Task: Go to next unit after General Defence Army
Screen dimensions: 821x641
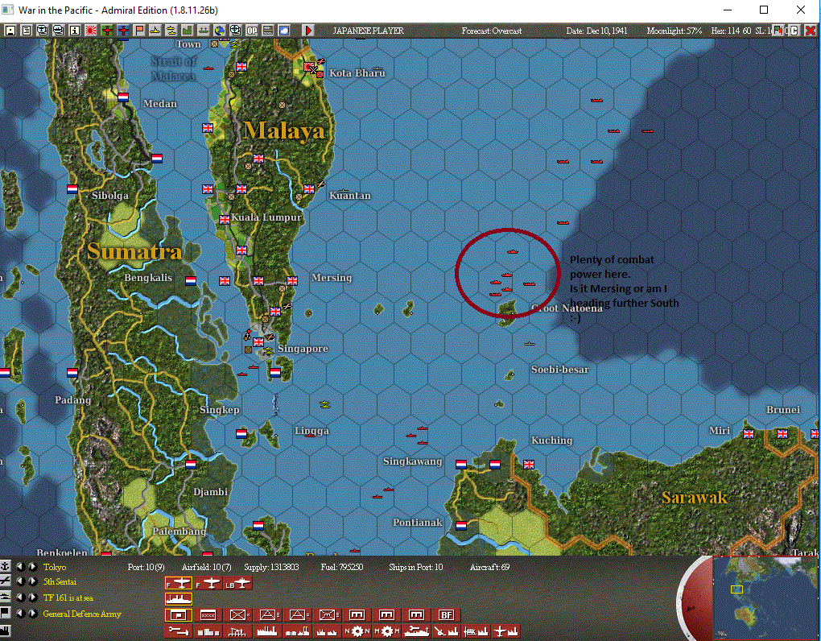Action: pos(32,614)
